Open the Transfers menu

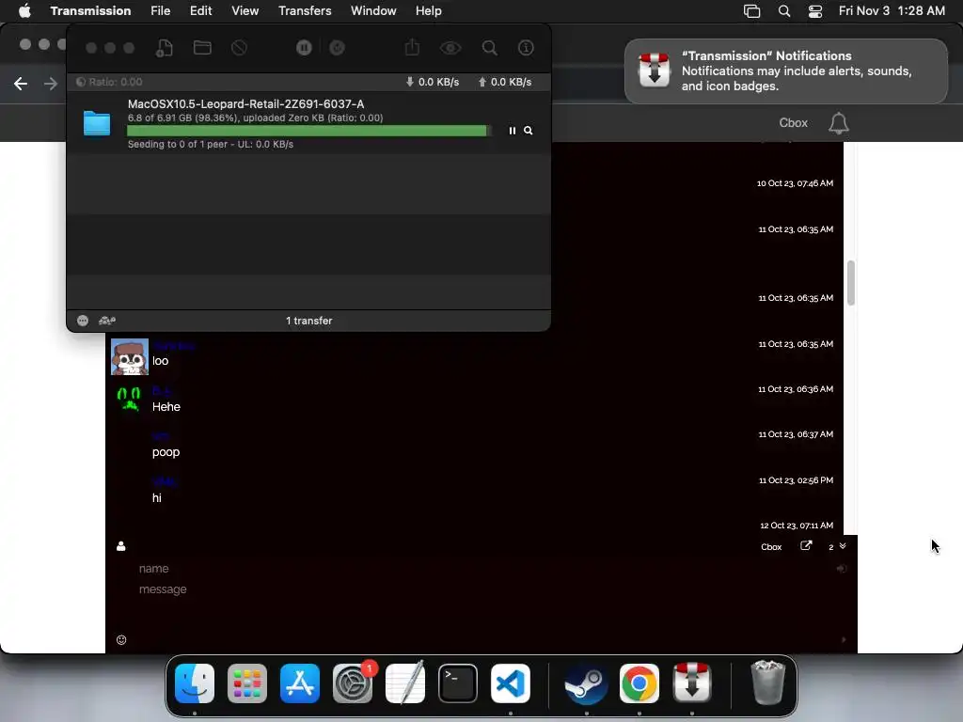[305, 10]
